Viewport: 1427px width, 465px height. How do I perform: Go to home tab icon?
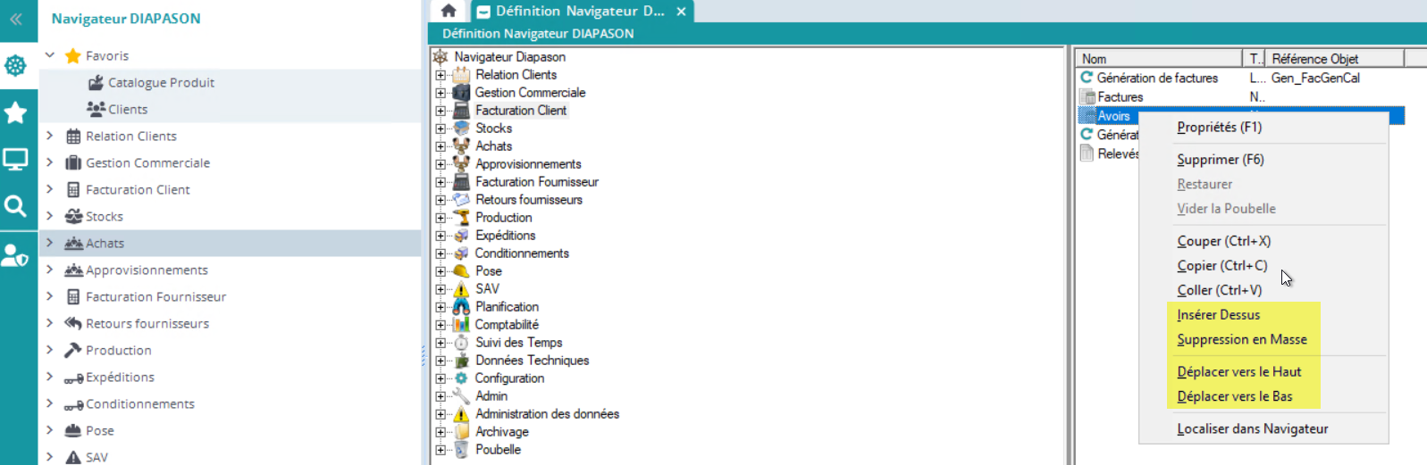449,11
